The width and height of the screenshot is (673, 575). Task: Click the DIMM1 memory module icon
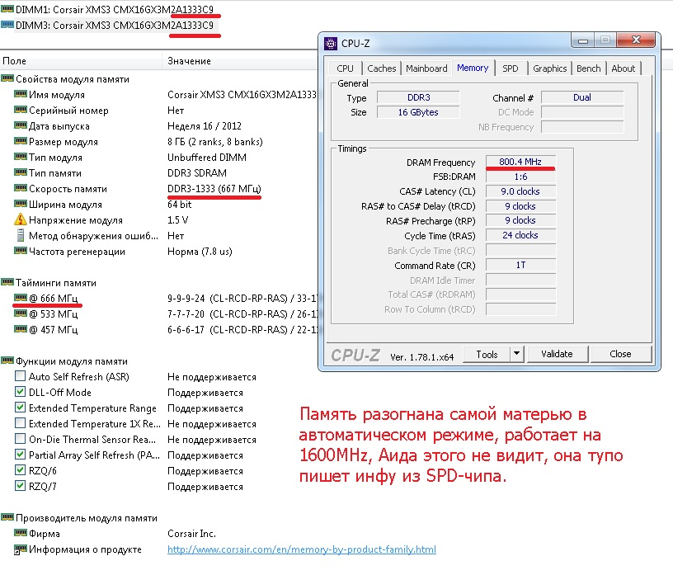tap(7, 8)
